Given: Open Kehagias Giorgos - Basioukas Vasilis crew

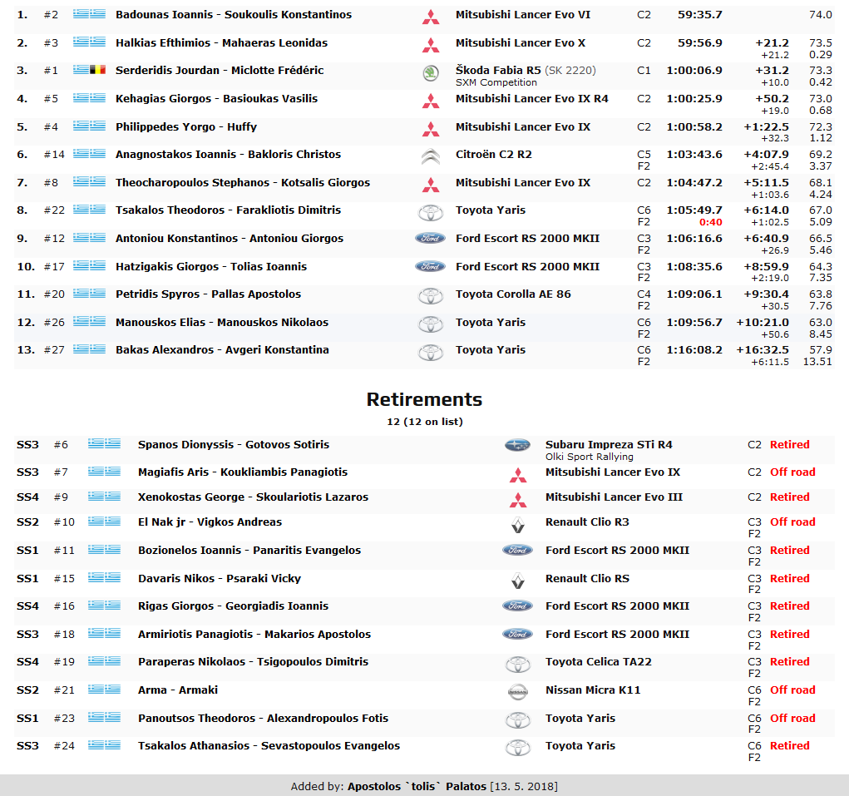Looking at the screenshot, I should tap(216, 98).
